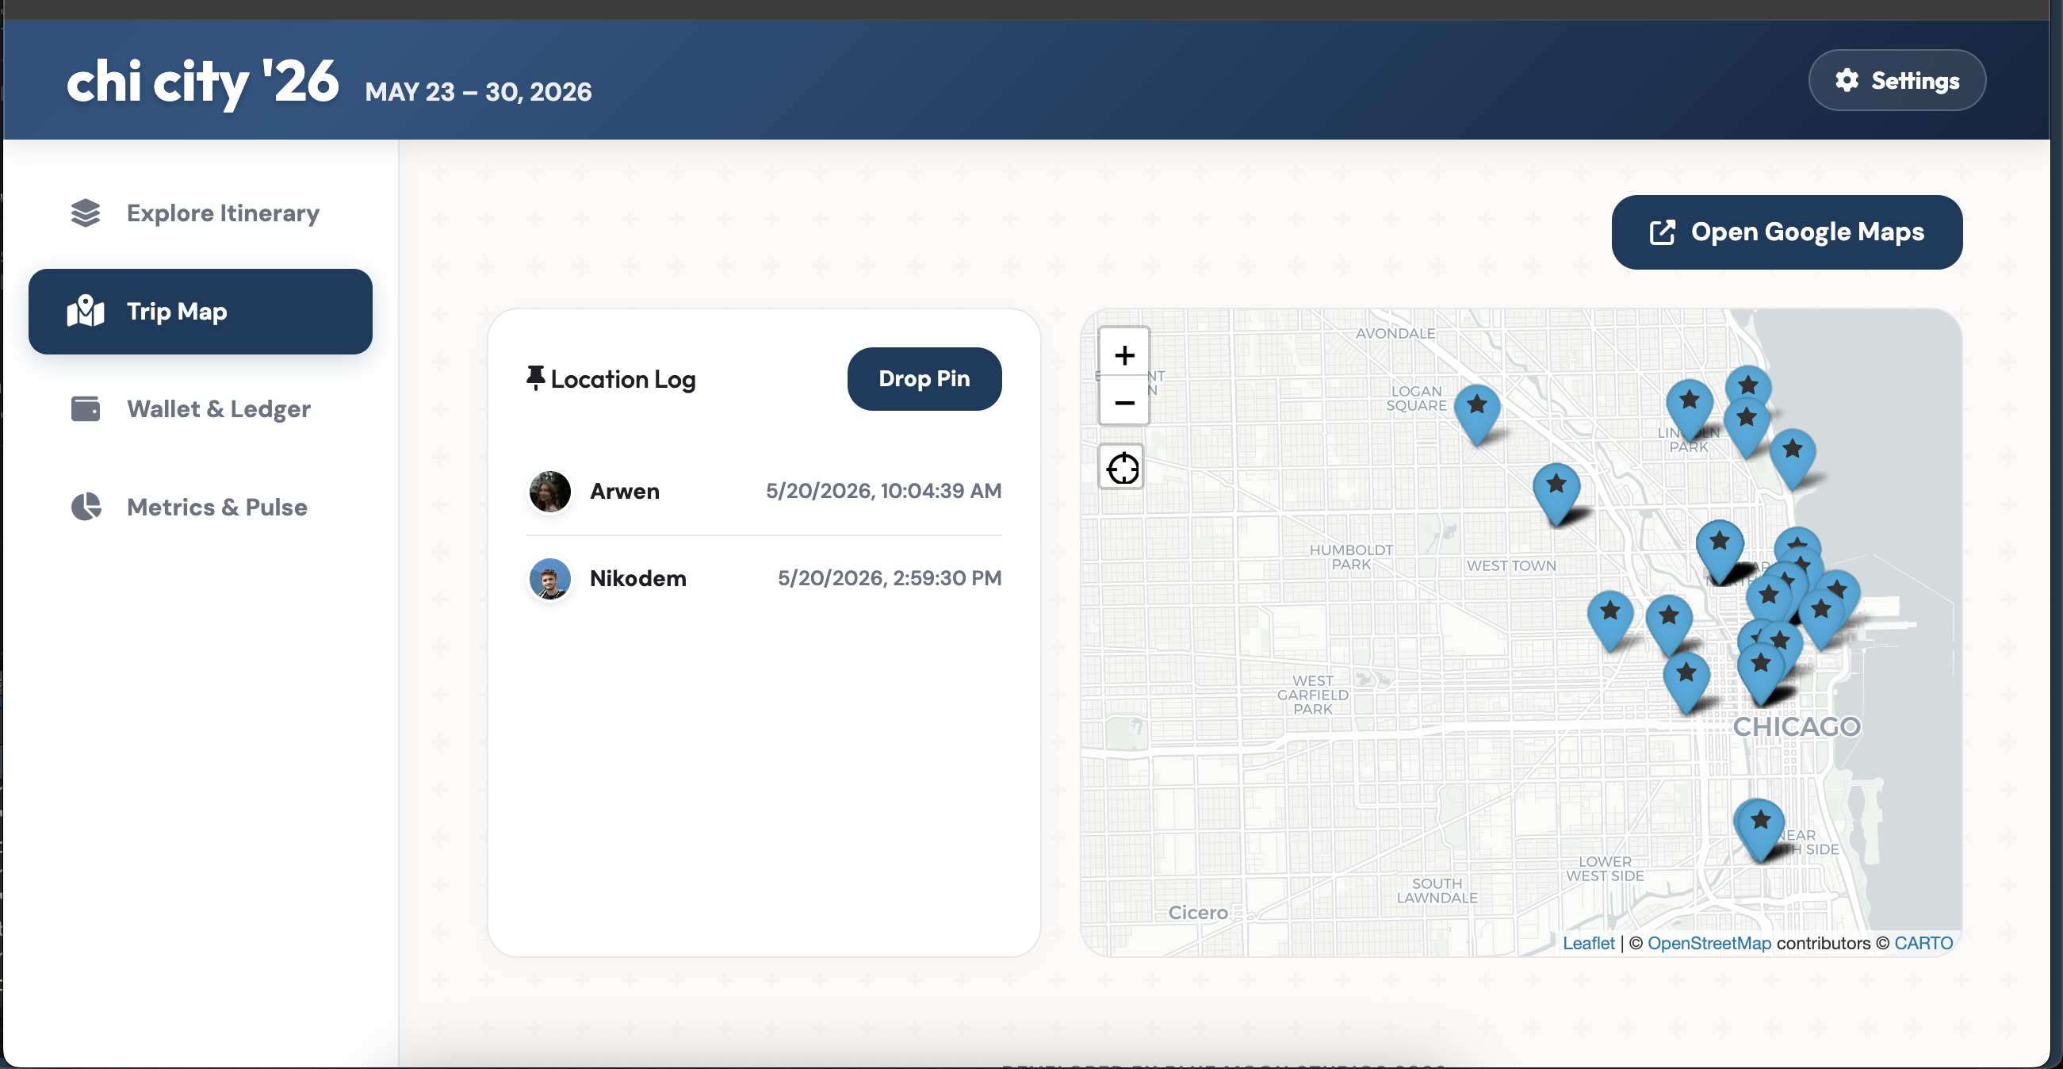Click the pin on Lincoln Park label
2063x1069 pixels.
click(1689, 409)
